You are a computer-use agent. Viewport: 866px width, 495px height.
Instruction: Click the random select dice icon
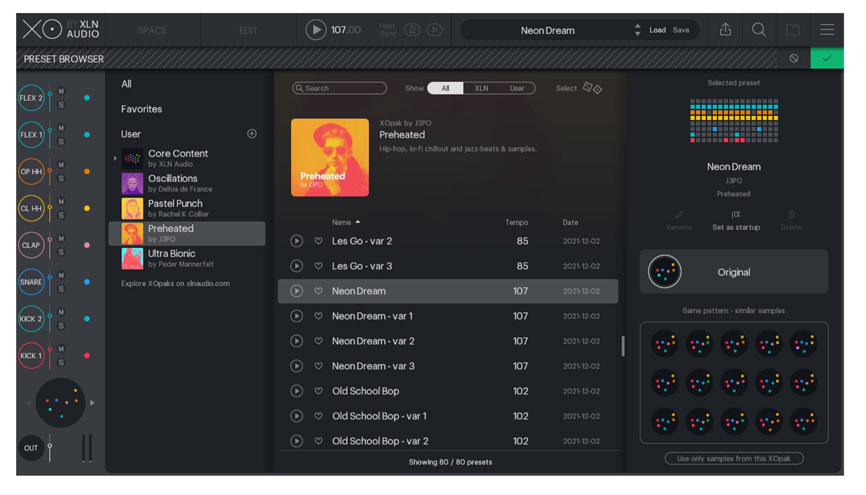pos(592,88)
